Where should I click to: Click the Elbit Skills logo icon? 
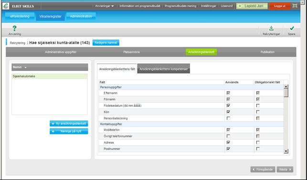[6, 6]
